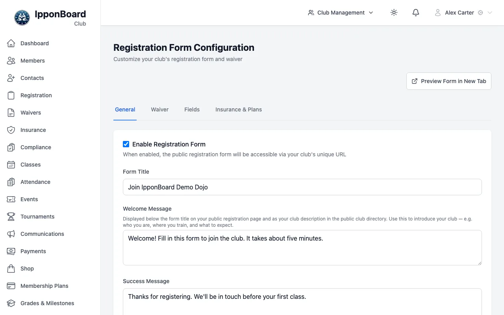This screenshot has width=504, height=315.
Task: Go to Dashboard in the sidebar
Action: (50, 43)
